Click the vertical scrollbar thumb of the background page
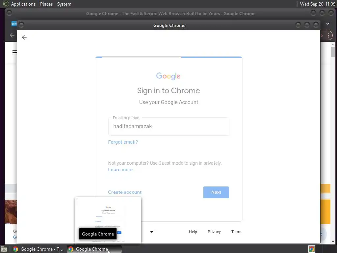This screenshot has height=253, width=337. [333, 52]
